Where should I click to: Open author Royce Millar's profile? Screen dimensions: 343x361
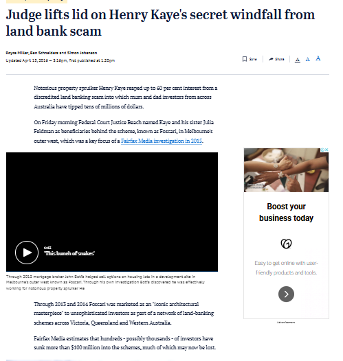(17, 53)
